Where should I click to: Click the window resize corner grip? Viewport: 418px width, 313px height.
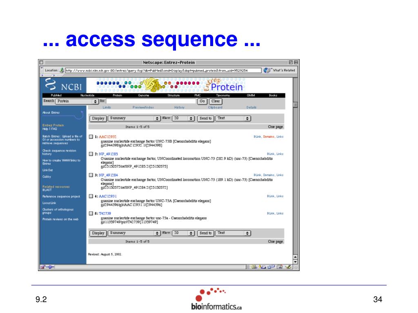coord(296,267)
